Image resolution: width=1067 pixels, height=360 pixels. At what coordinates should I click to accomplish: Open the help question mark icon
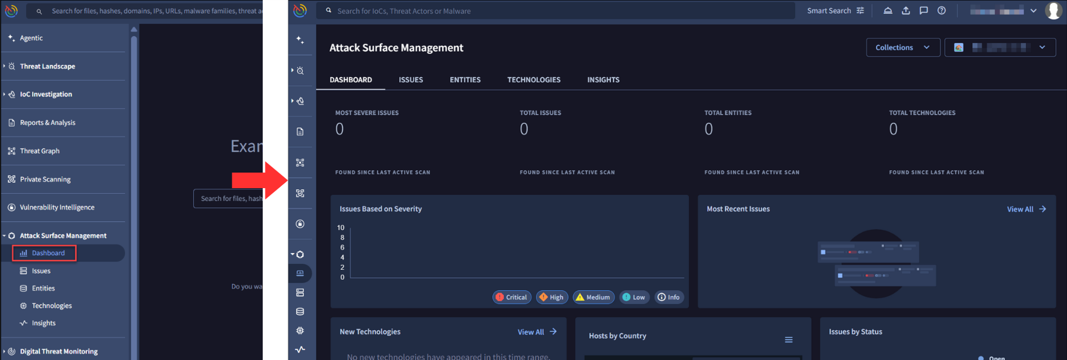click(x=941, y=11)
